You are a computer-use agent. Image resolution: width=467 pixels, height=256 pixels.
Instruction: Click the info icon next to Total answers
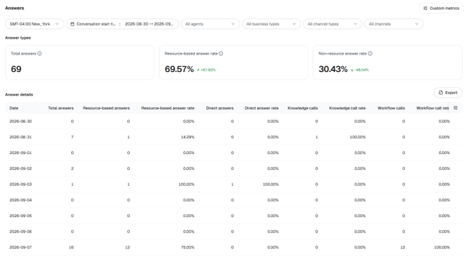coord(39,53)
